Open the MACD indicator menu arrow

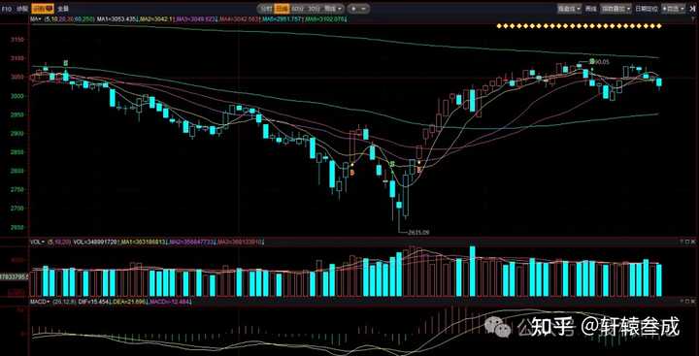[x=48, y=303]
